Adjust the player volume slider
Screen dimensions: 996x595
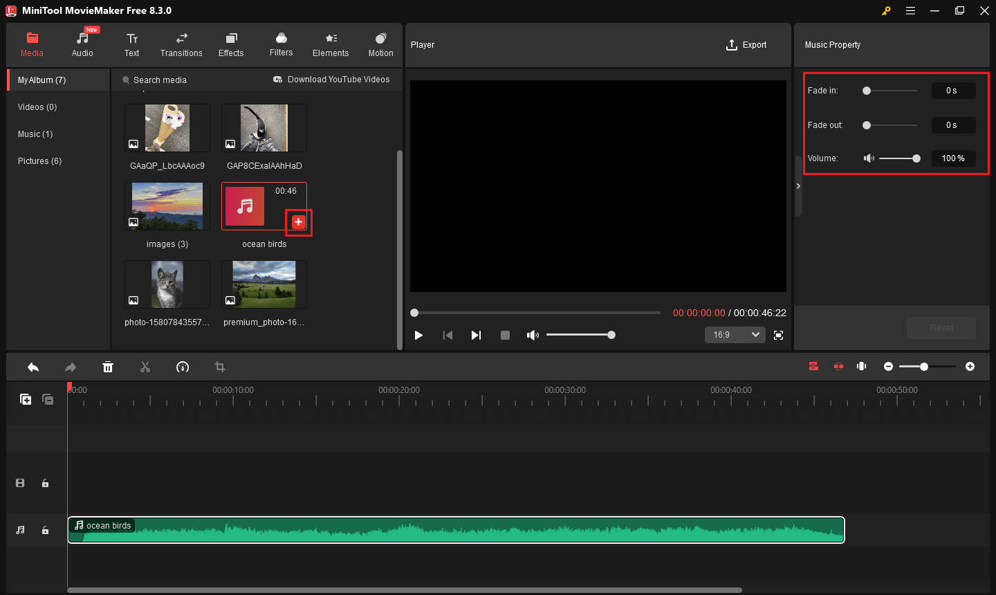pyautogui.click(x=580, y=335)
